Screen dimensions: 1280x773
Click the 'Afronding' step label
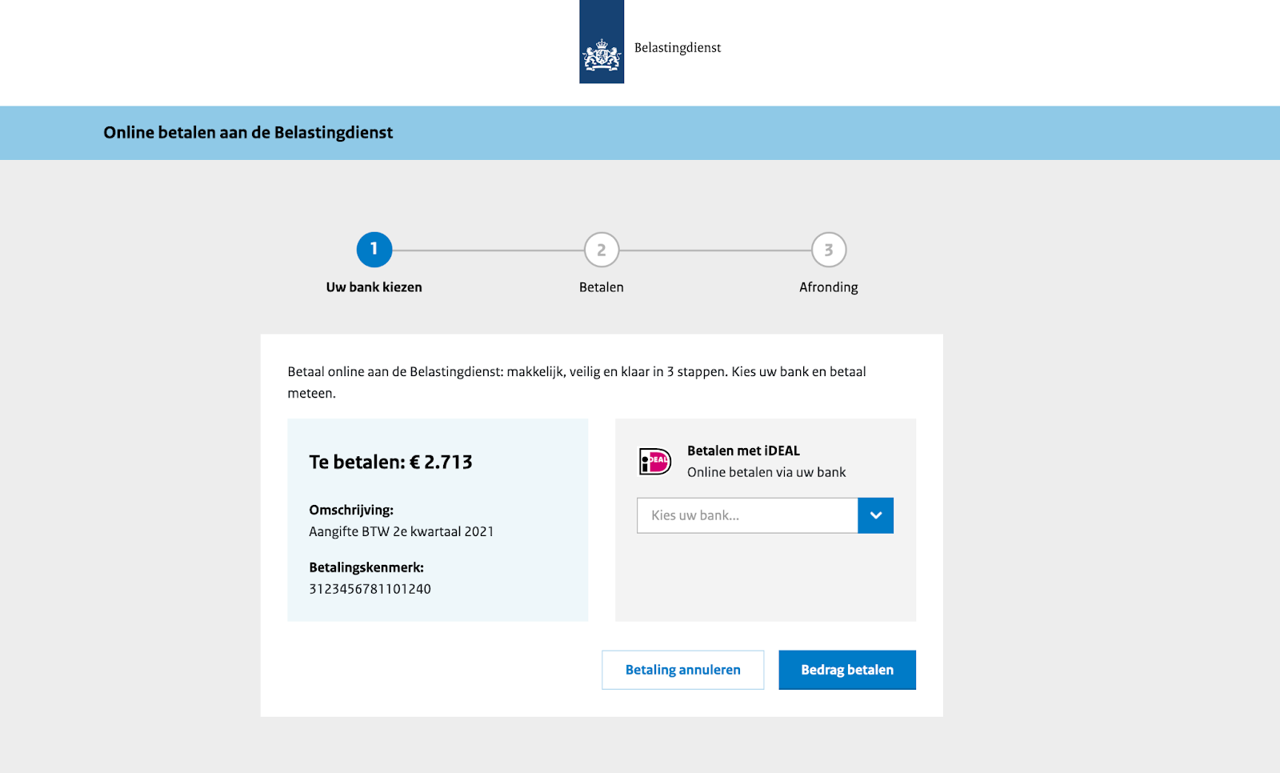(x=829, y=288)
